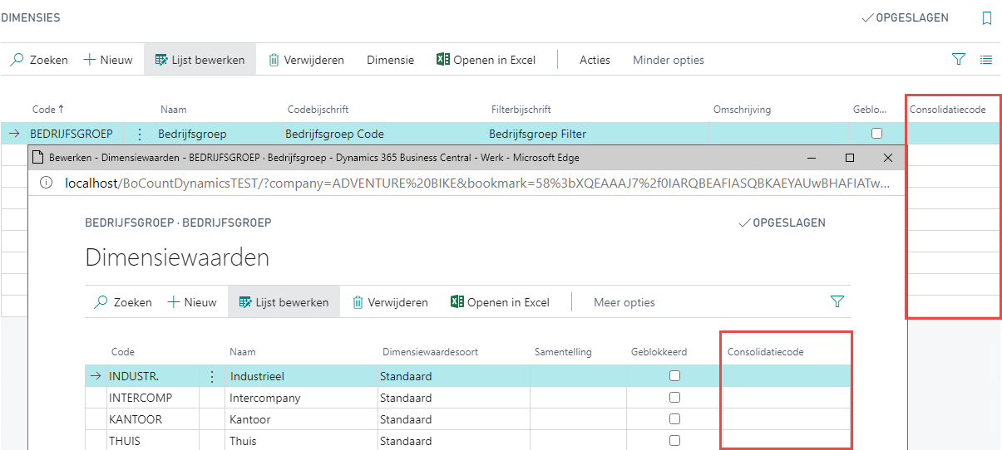The height and width of the screenshot is (450, 1002).
Task: Click Openen in Excel in Dimensiewaarden window
Action: coord(500,302)
